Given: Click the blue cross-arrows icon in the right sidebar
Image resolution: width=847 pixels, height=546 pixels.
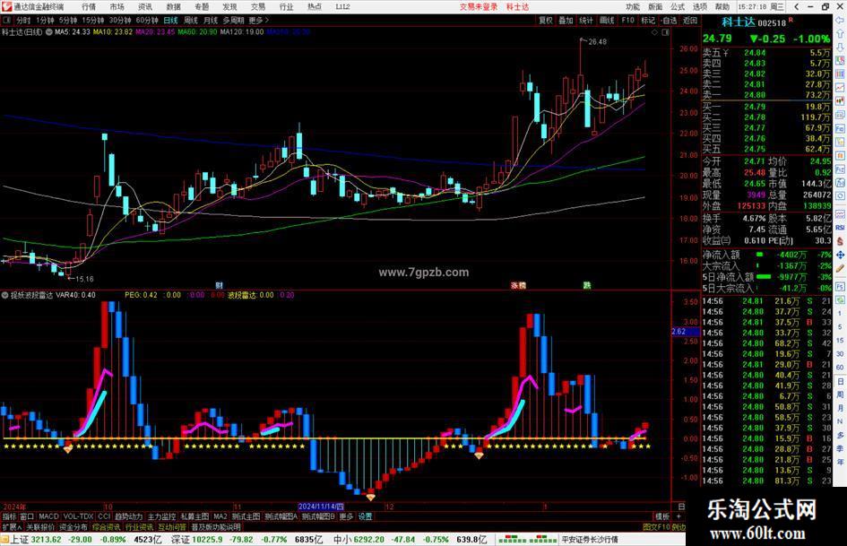Looking at the screenshot, I should (840, 255).
